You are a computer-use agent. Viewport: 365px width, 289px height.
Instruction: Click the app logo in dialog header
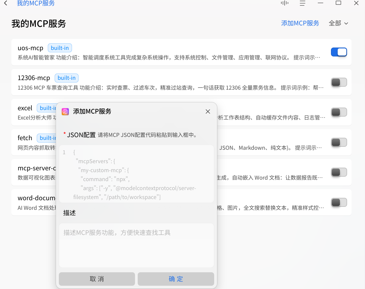pos(65,111)
